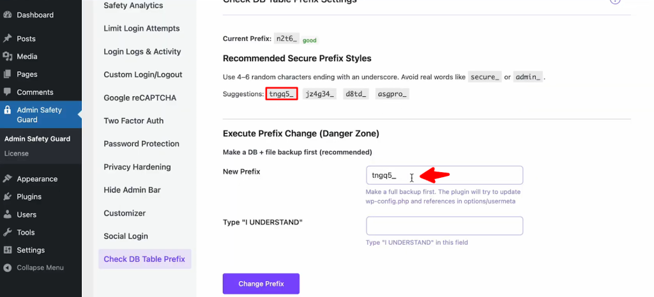The height and width of the screenshot is (297, 654).
Task: Open the Limit Login Attempts tab
Action: click(x=142, y=29)
